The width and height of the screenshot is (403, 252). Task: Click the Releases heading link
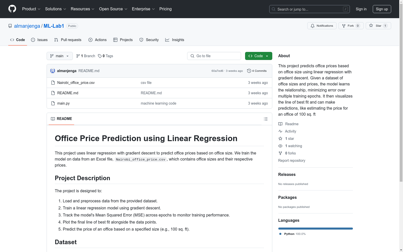287,174
